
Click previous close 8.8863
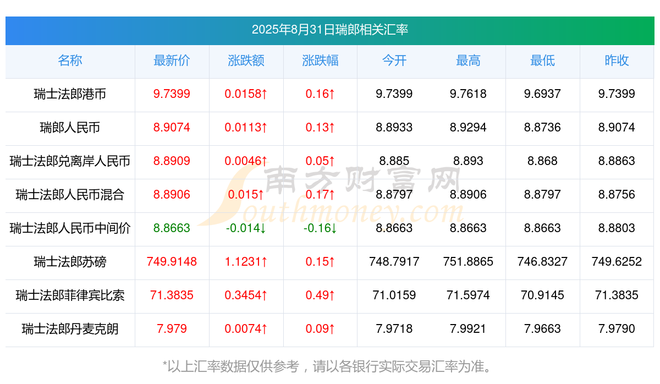pyautogui.click(x=617, y=161)
